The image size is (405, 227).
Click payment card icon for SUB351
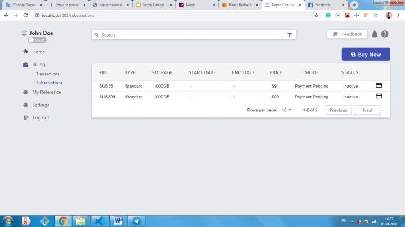(379, 85)
